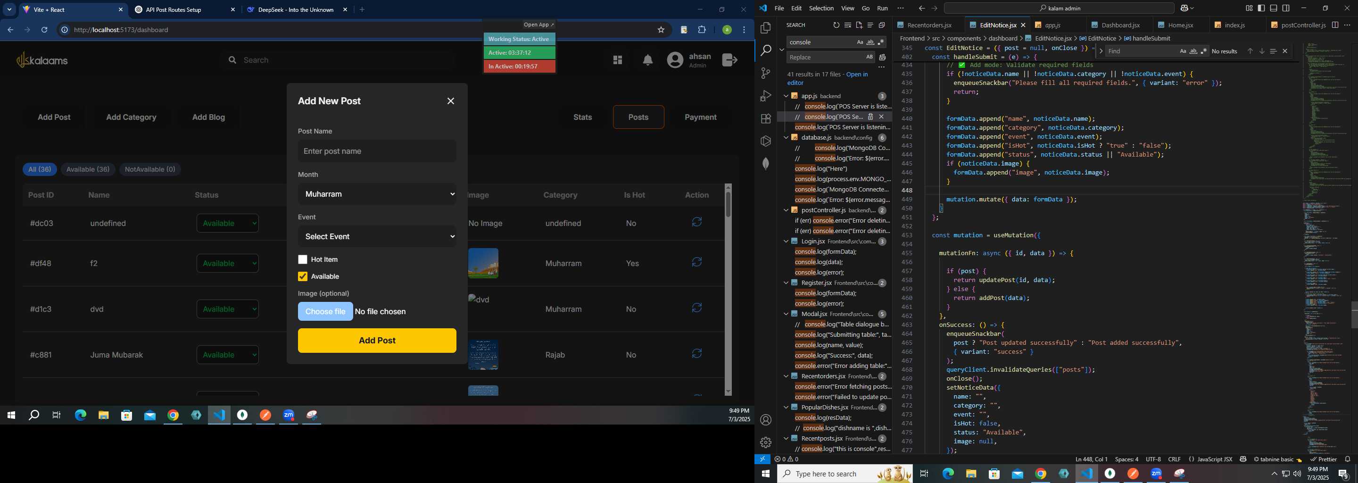Toggle Panel visibility in VS Code title bar

[x=1274, y=8]
